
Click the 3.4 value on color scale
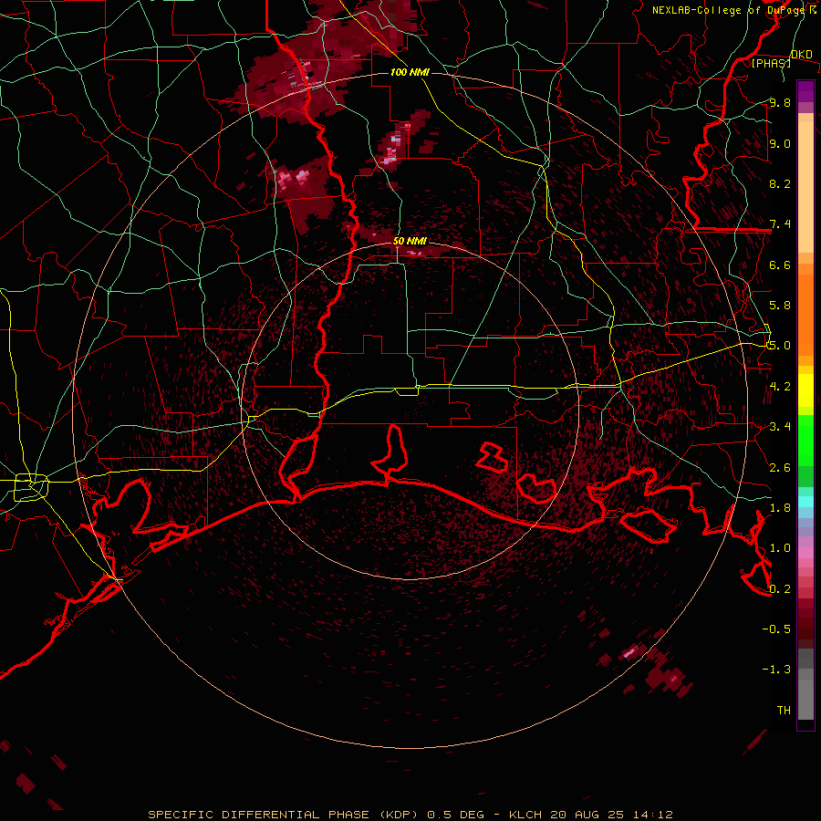point(780,427)
